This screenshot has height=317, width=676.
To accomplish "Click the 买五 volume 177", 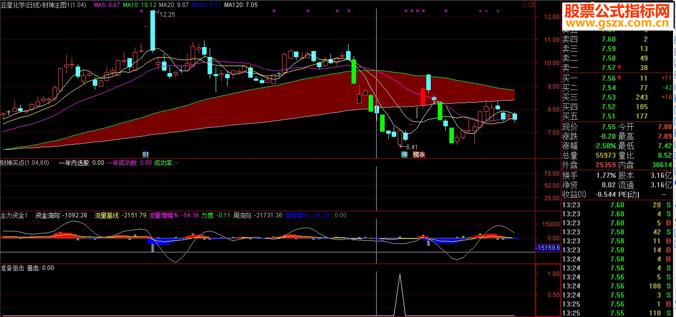I will 641,116.
